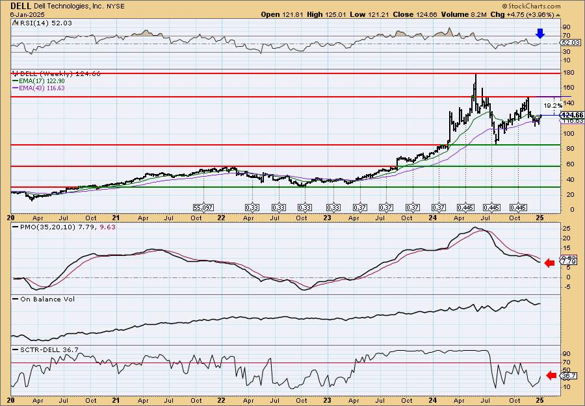Click the 160 price axis label
This screenshot has height=406, width=585.
[568, 88]
